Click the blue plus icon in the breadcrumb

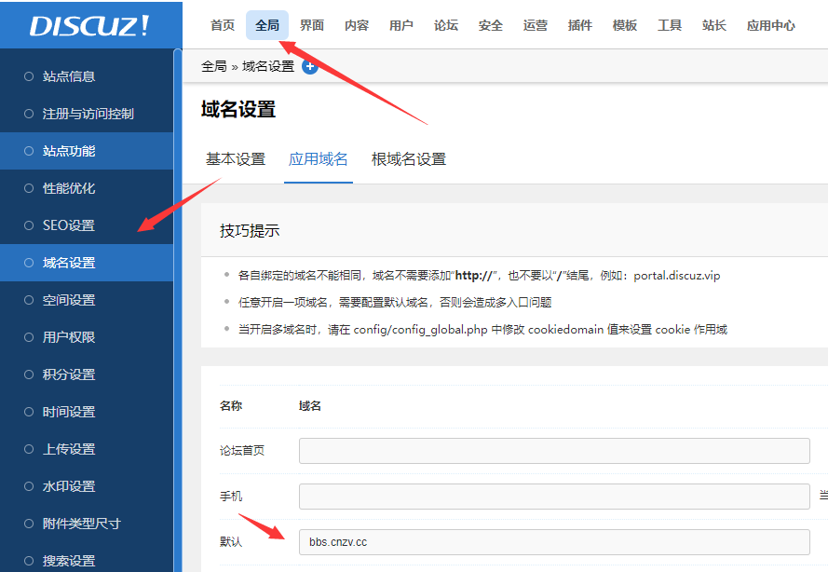pos(309,66)
